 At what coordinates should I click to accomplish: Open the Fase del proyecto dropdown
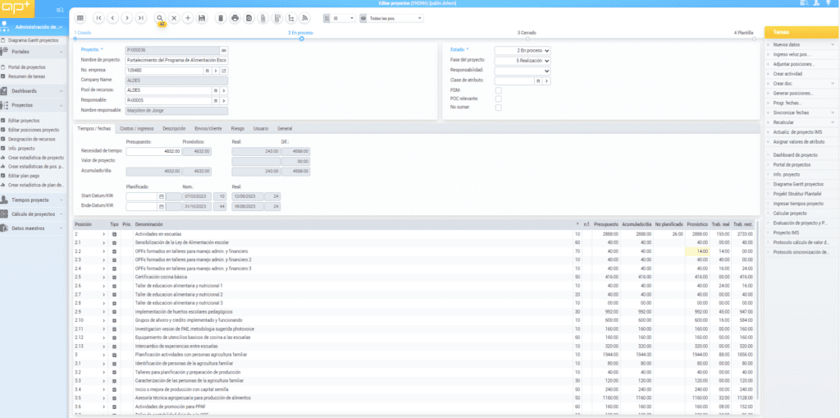pyautogui.click(x=522, y=61)
